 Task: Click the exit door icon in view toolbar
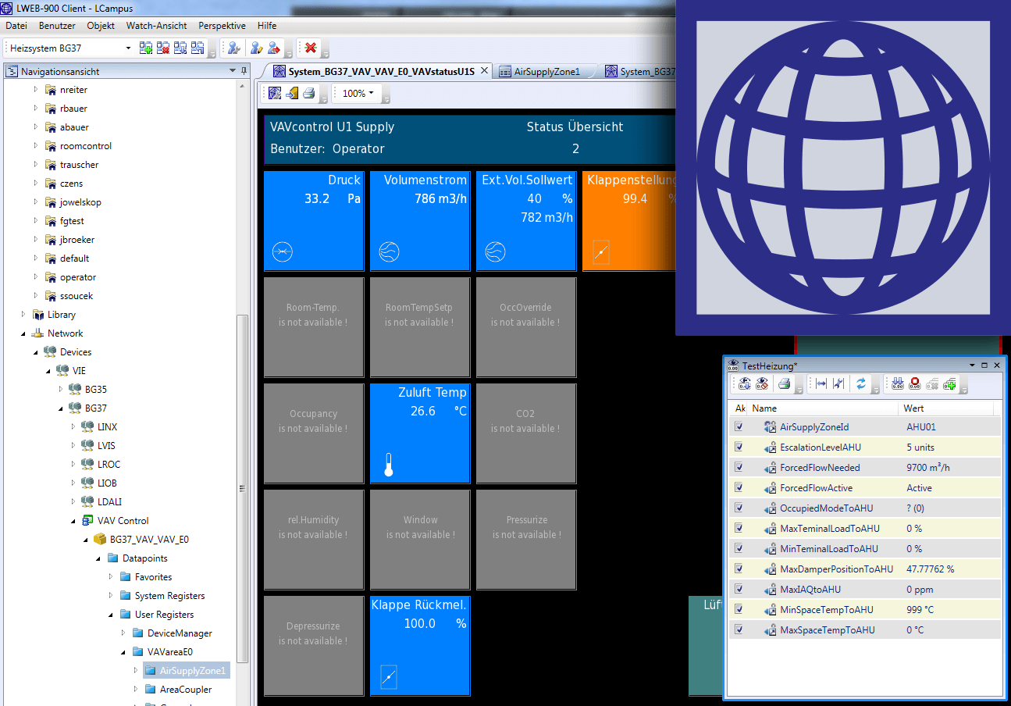click(x=292, y=94)
